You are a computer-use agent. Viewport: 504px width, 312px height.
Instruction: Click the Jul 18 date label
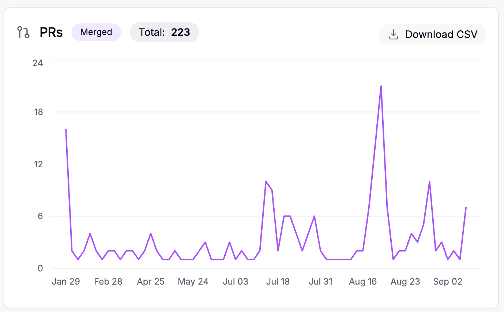point(278,282)
